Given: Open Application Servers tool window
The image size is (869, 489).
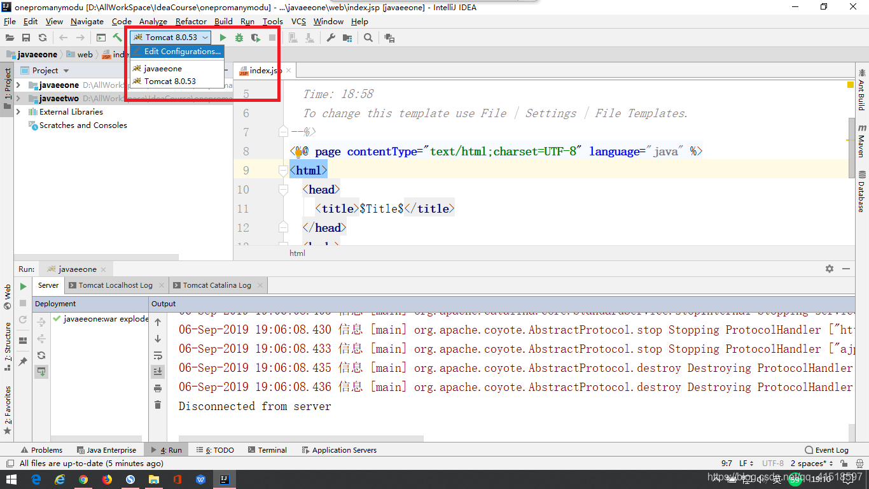Looking at the screenshot, I should click(339, 450).
